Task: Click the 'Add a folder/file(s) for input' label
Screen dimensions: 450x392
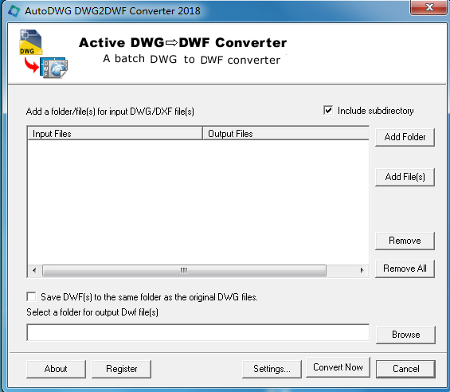Action: (x=110, y=112)
